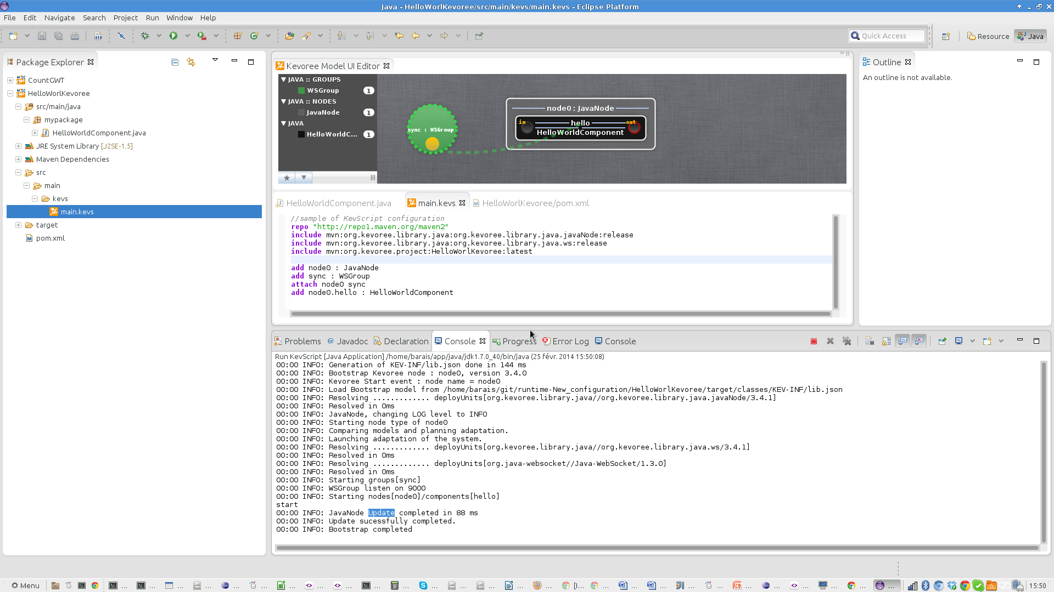This screenshot has width=1054, height=592.
Task: Click the star button in Kevoree palette
Action: tap(287, 178)
